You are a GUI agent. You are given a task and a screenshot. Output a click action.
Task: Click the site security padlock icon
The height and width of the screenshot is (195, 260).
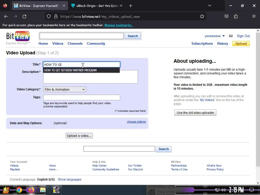pyautogui.click(x=56, y=17)
